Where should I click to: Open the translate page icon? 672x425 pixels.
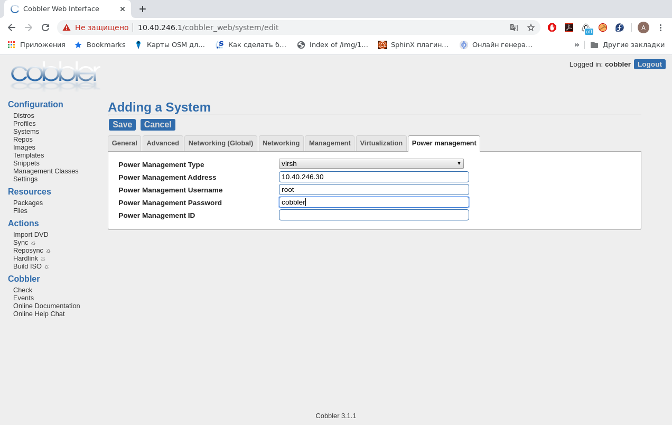click(x=514, y=27)
